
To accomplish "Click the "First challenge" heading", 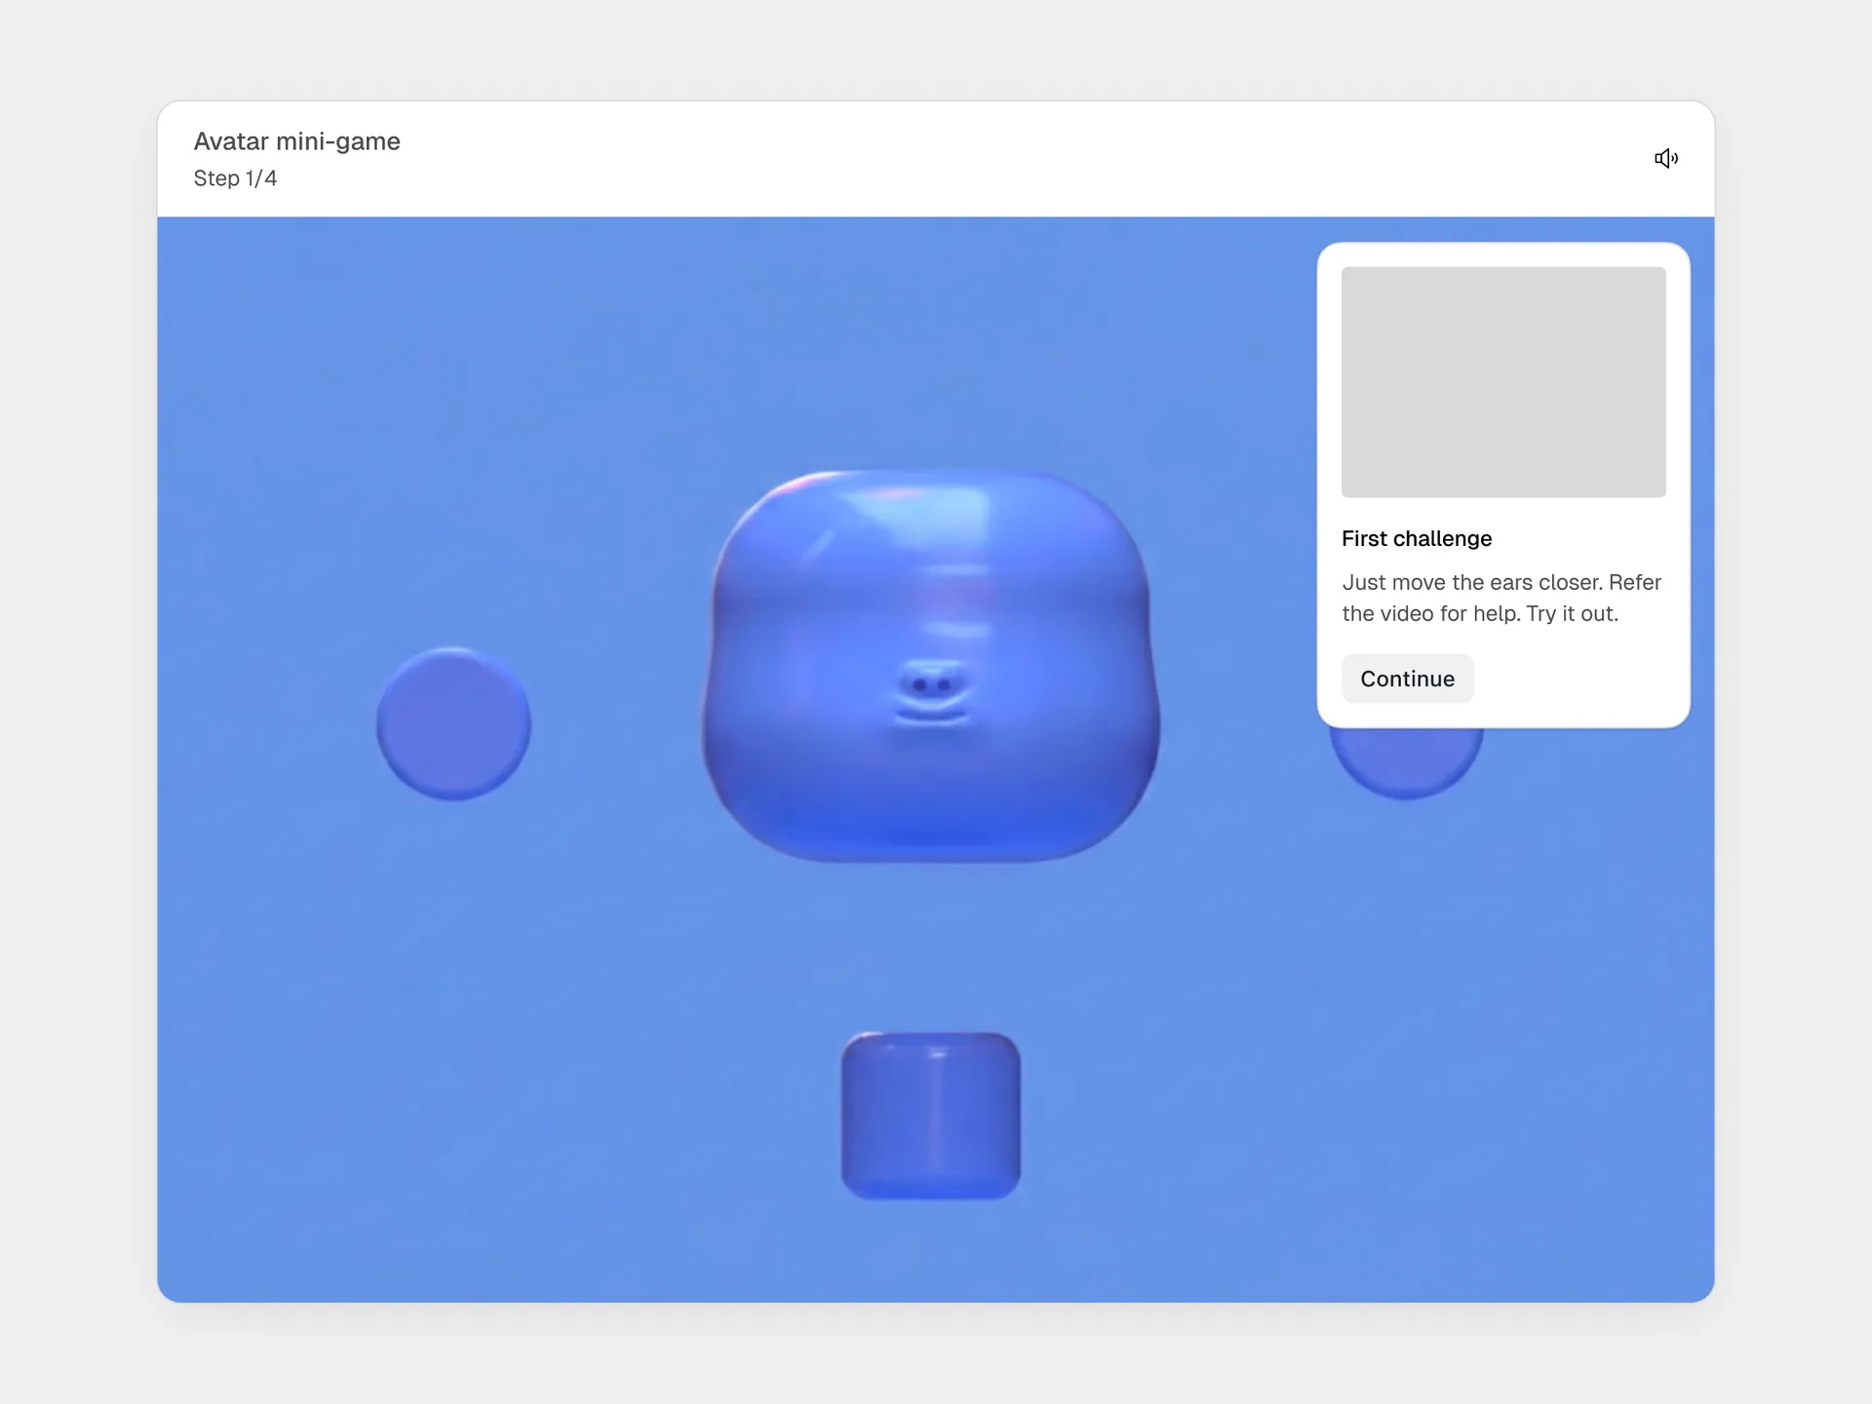I will coord(1416,538).
